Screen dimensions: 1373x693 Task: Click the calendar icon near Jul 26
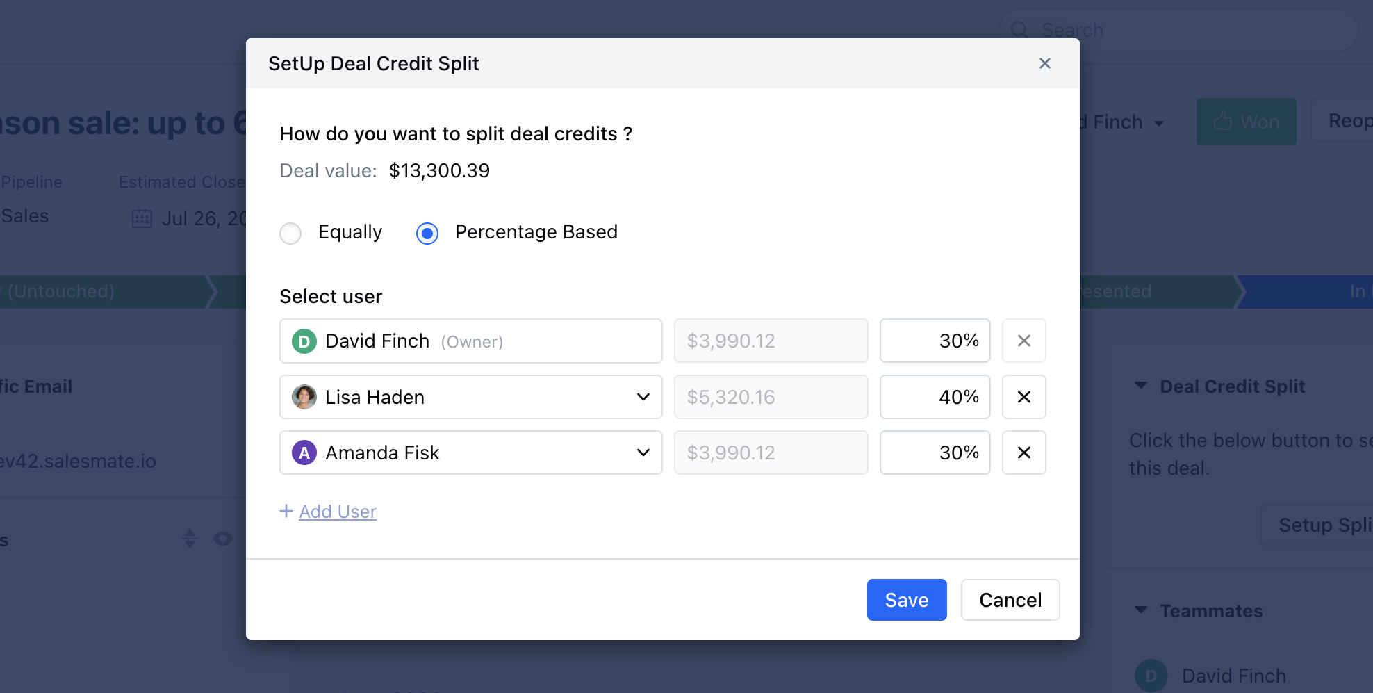pos(142,218)
